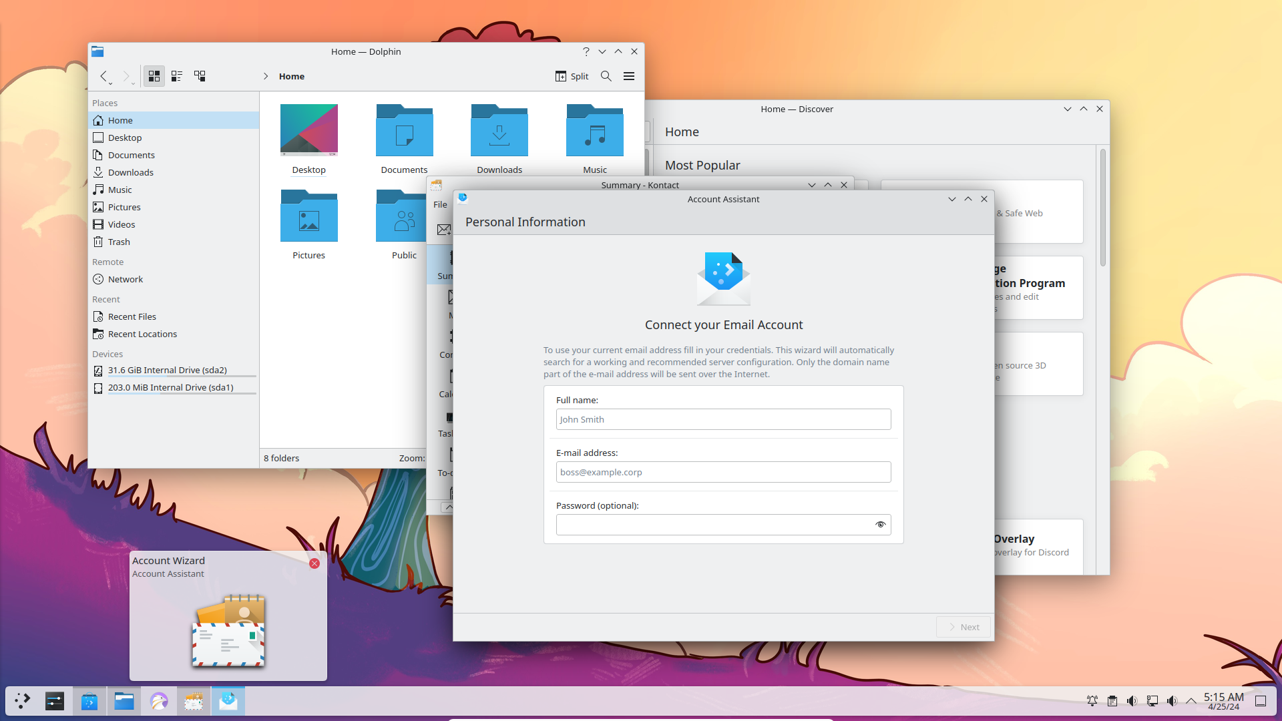Open Network under Remote section
This screenshot has width=1282, height=721.
tap(174, 279)
